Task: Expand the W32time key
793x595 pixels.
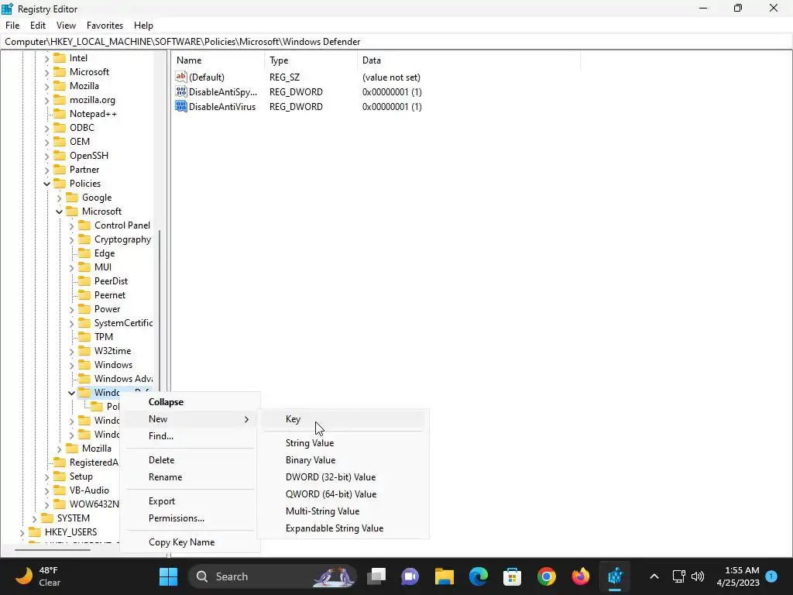Action: pyautogui.click(x=71, y=351)
